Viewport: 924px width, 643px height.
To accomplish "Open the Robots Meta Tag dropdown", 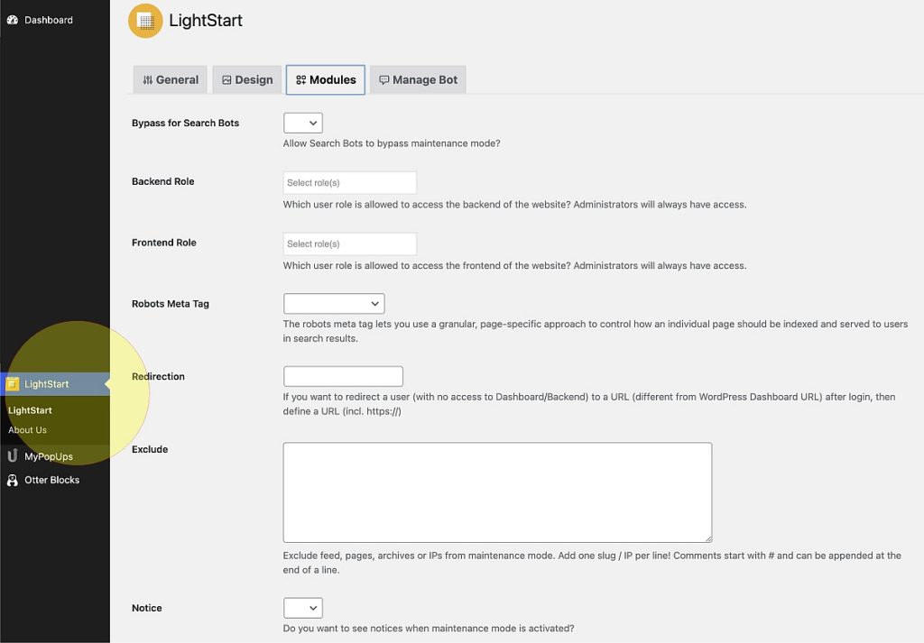I will [x=334, y=303].
